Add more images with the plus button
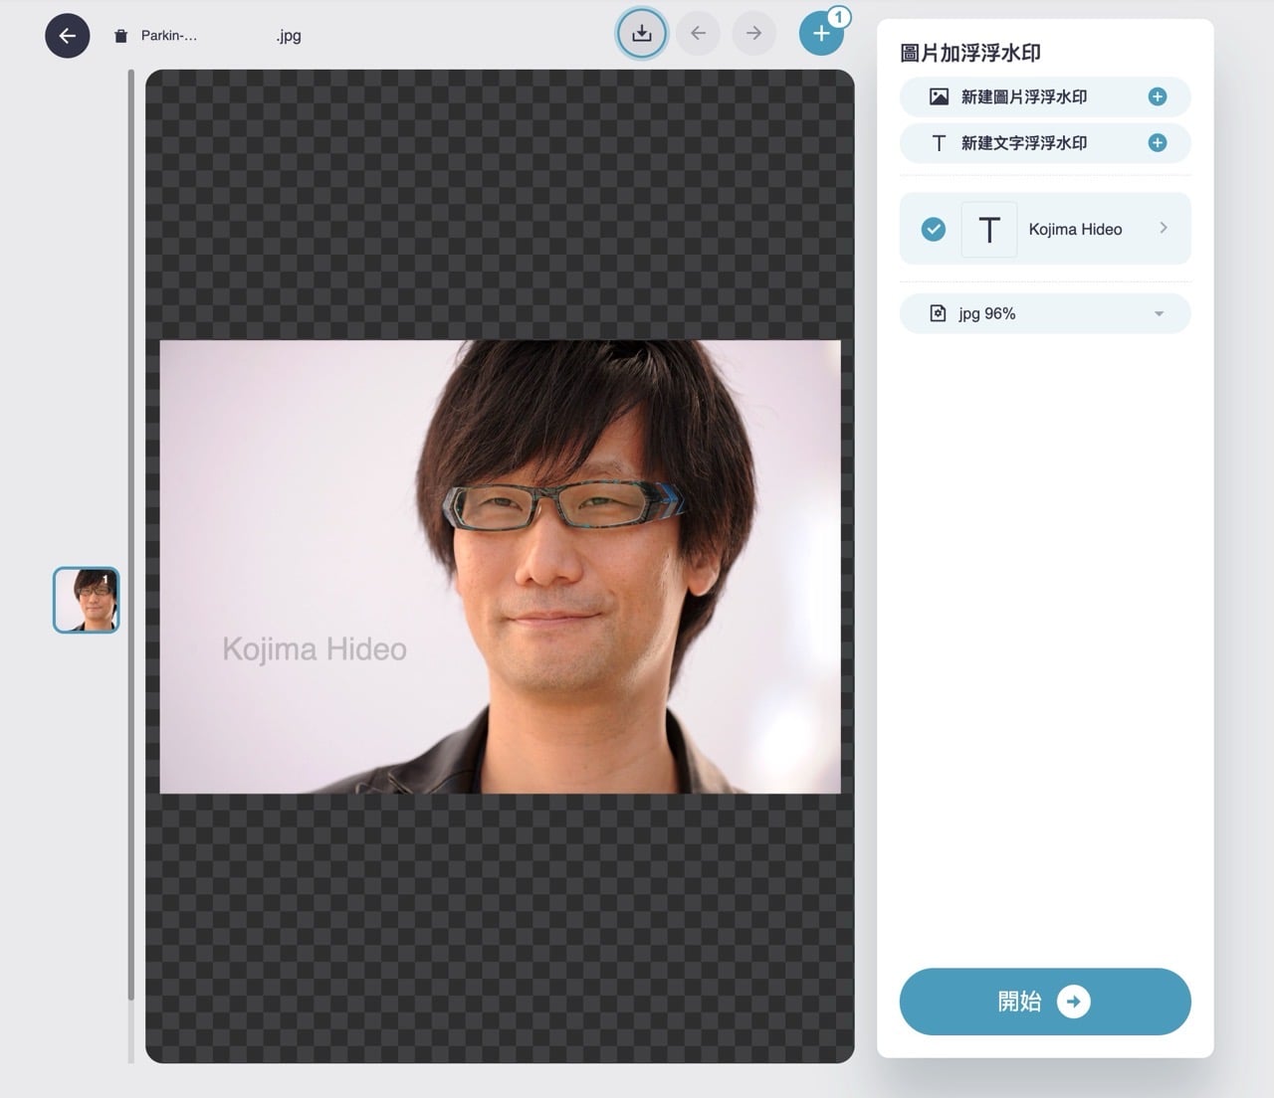The width and height of the screenshot is (1274, 1098). pos(821,34)
